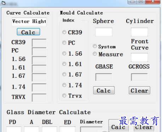Focus the Cylinder input field
This screenshot has width=162, height=132.
pyautogui.click(x=139, y=32)
